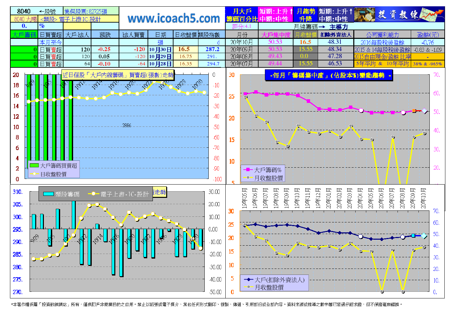Click the 近日個股大戶內線籌碼 chart title

[x=118, y=75]
